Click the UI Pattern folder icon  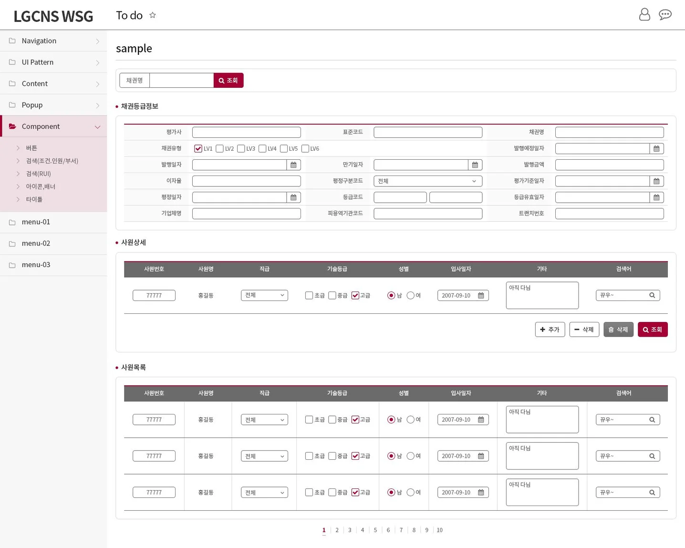click(x=12, y=62)
